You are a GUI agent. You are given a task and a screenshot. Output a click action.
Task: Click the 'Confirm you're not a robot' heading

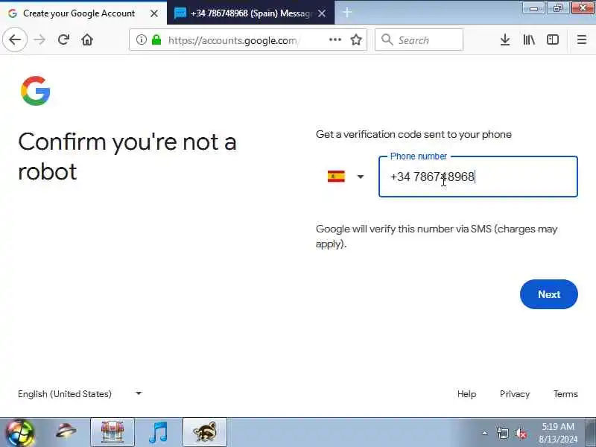[127, 156]
